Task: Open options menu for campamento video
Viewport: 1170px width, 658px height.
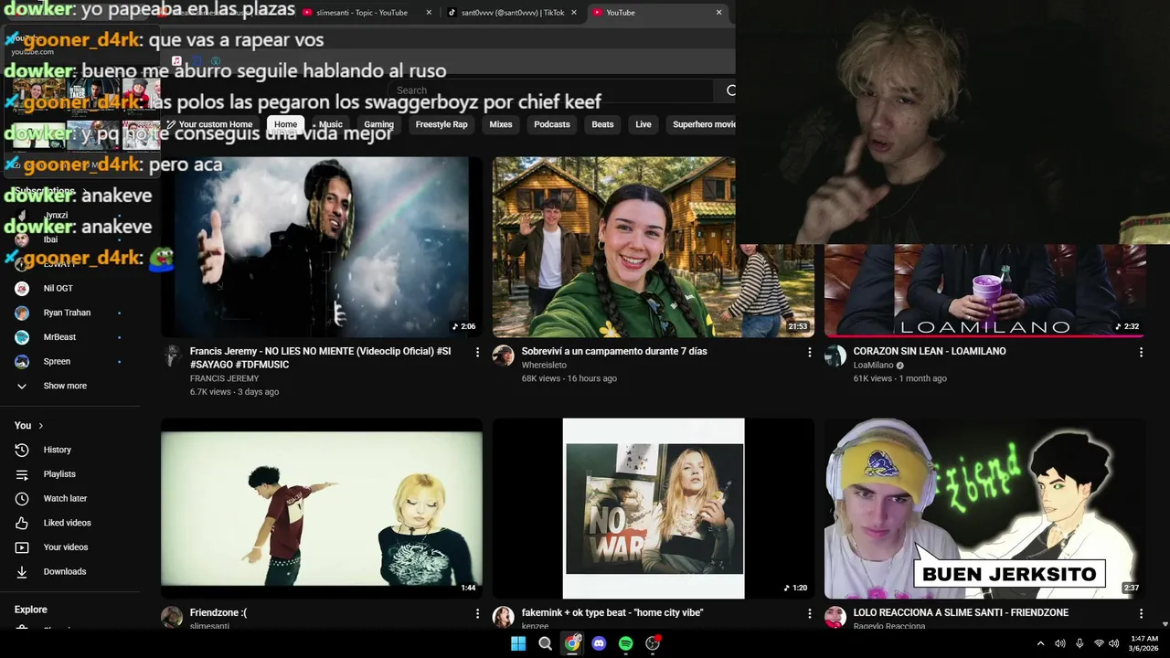Action: [x=809, y=352]
